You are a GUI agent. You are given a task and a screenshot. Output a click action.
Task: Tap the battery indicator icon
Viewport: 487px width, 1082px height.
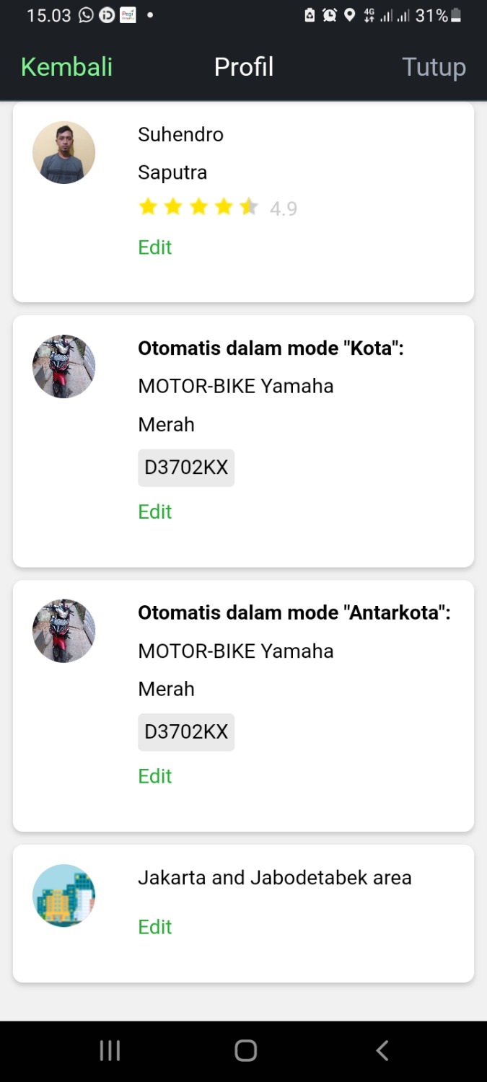tap(456, 15)
